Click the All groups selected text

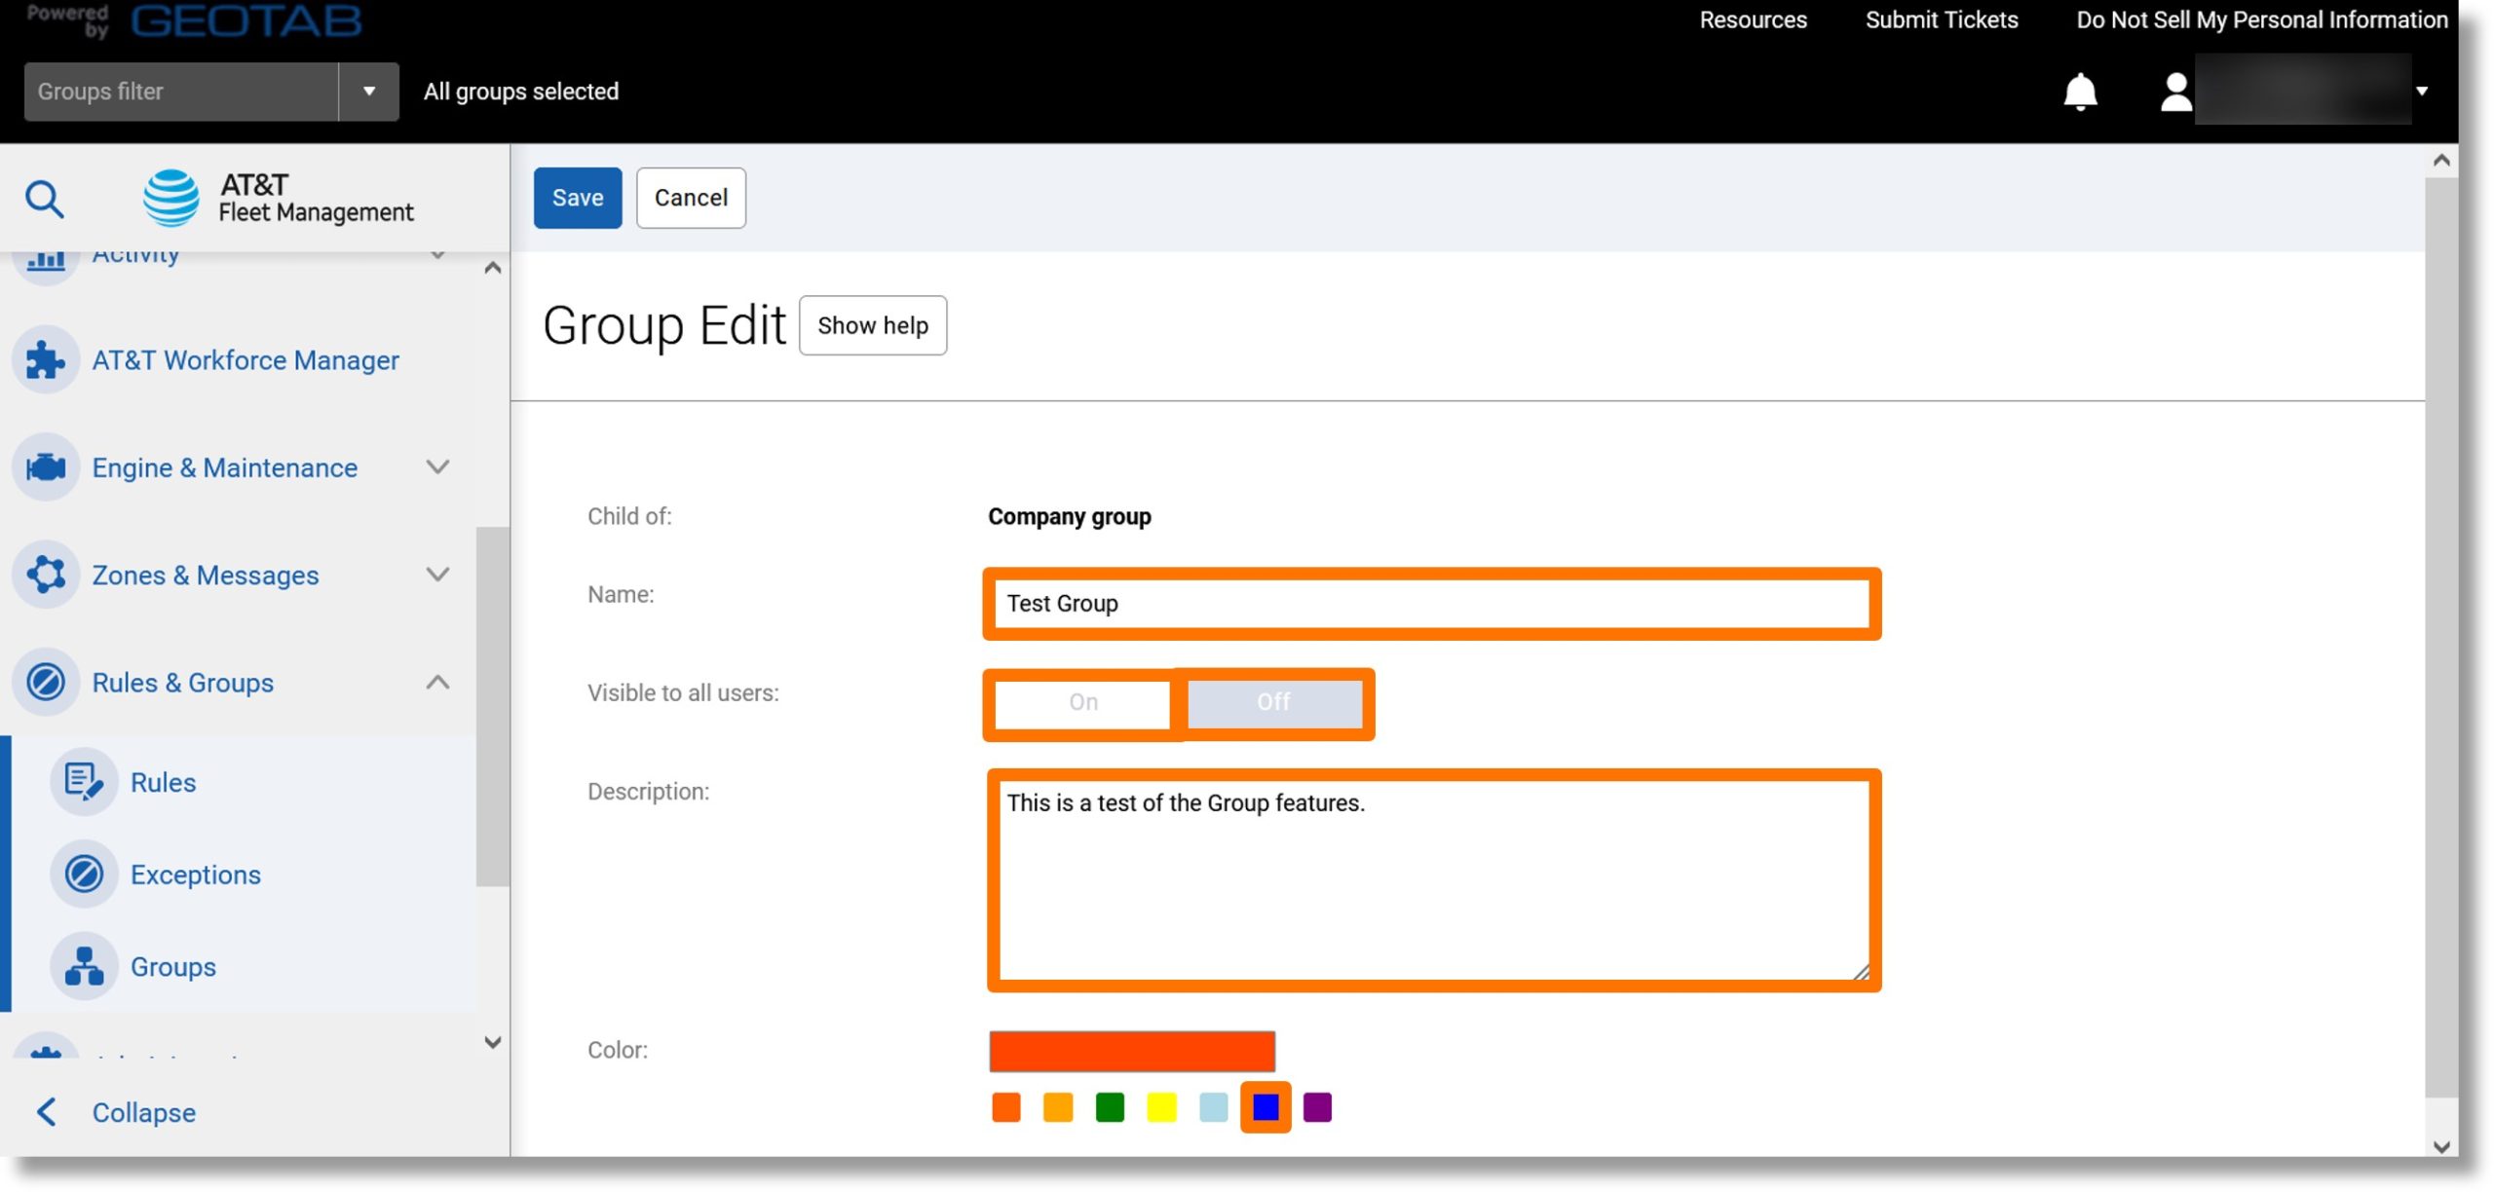coord(521,92)
